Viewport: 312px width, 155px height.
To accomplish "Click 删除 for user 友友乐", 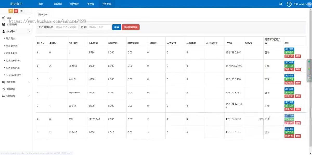I will pos(298,83).
